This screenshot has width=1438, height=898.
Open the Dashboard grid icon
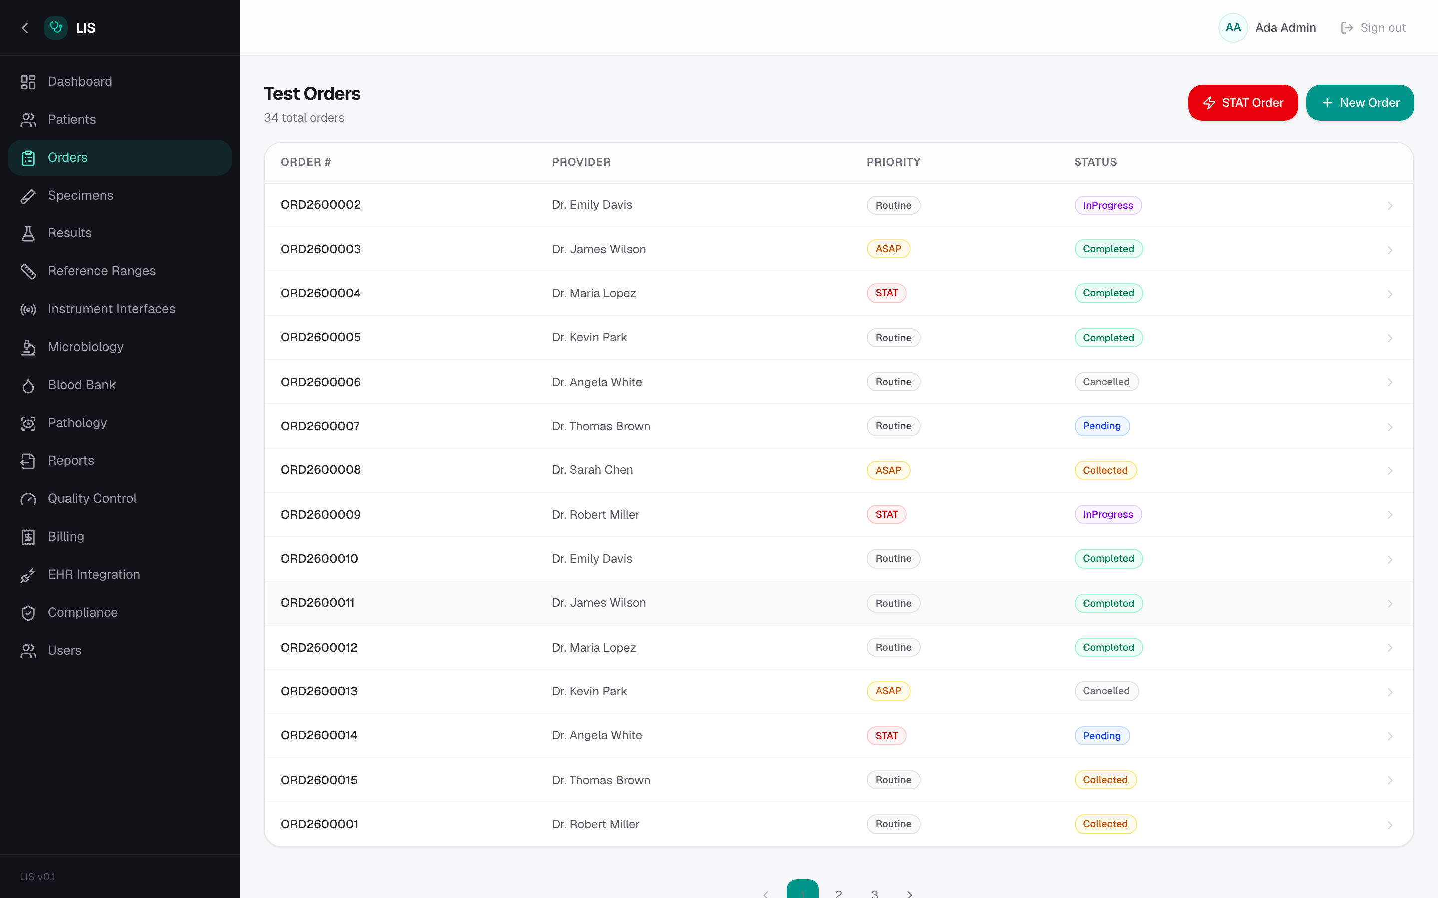point(28,82)
